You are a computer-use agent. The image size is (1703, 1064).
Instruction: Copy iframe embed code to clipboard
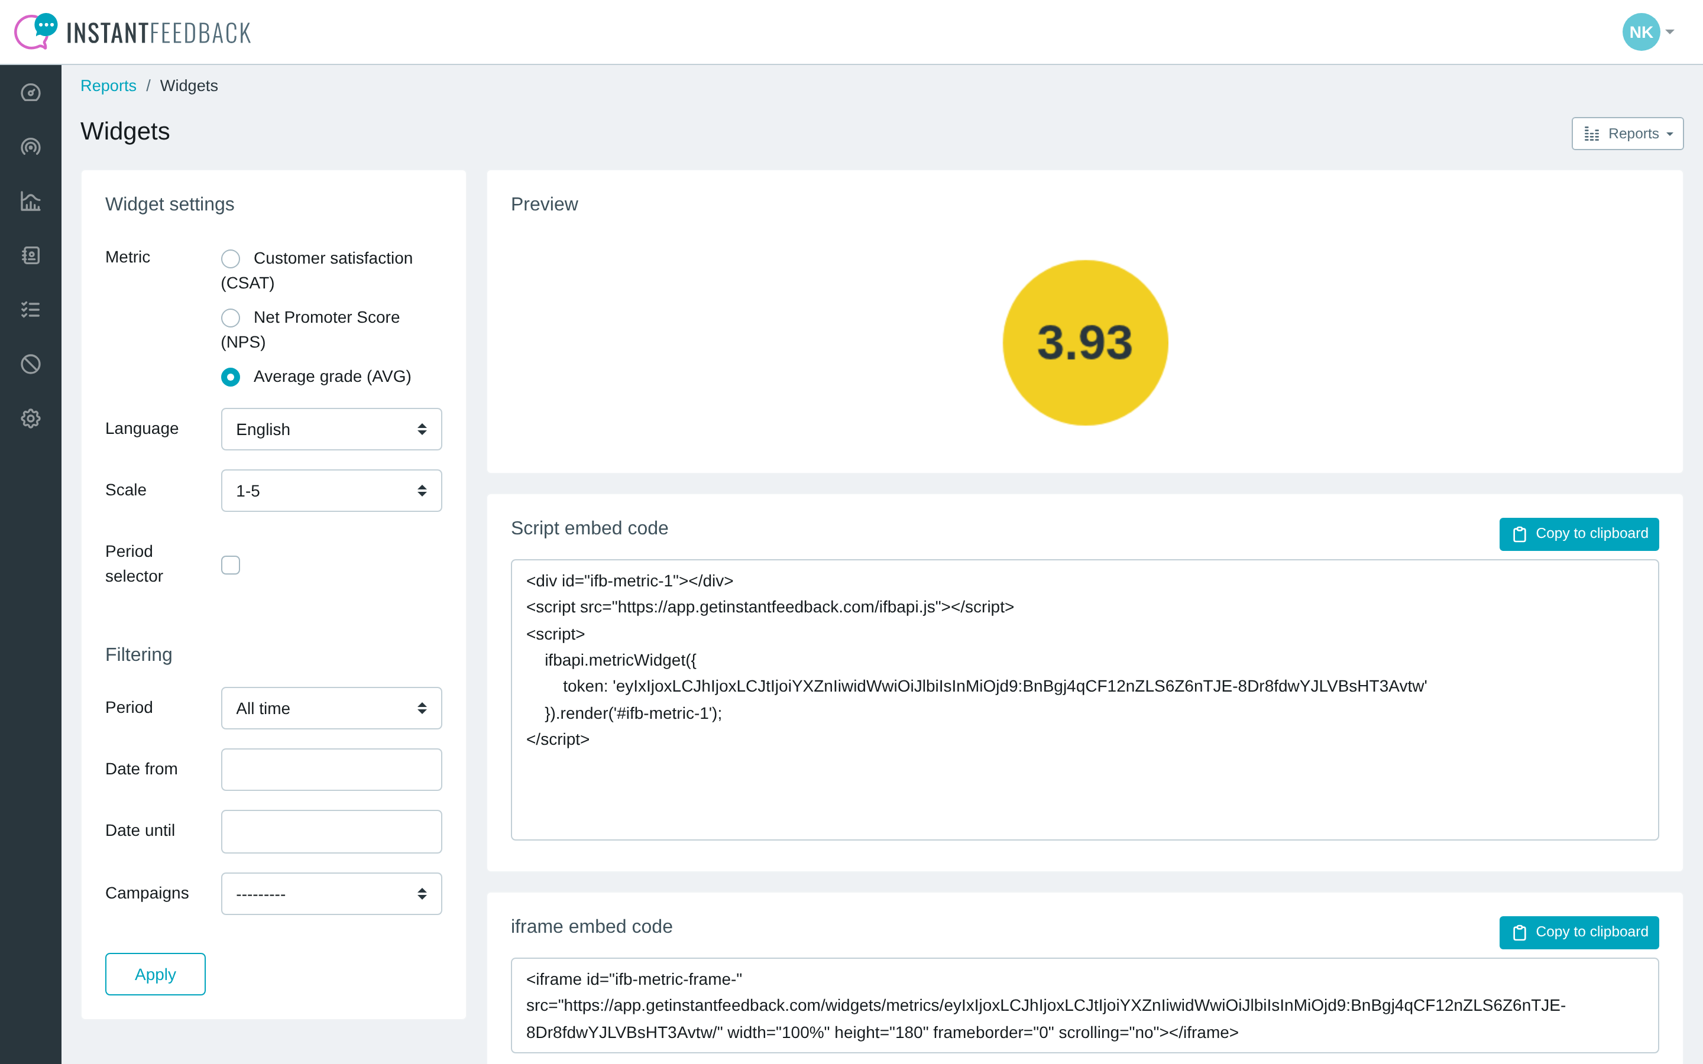[x=1578, y=932]
